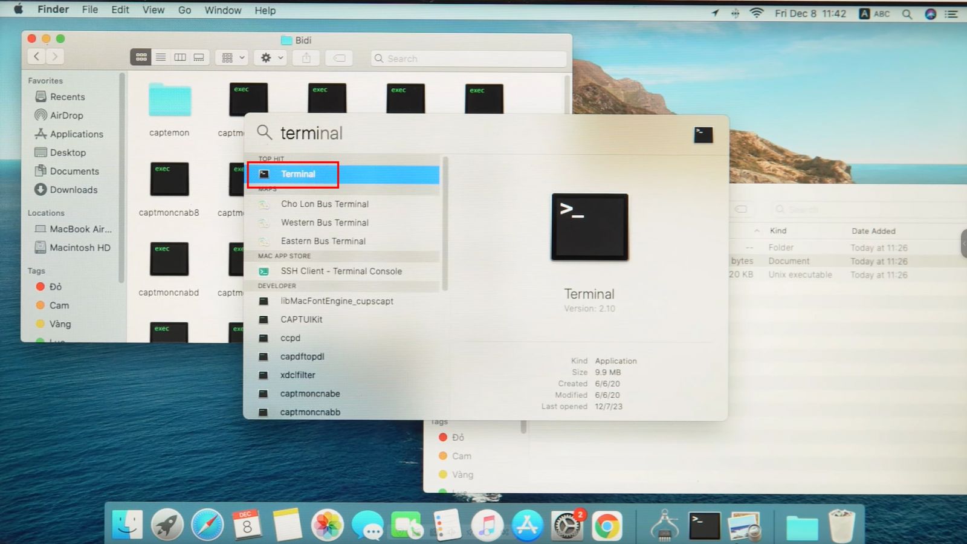The image size is (967, 544).
Task: Select the captmoncnabd exec file
Action: point(169,259)
